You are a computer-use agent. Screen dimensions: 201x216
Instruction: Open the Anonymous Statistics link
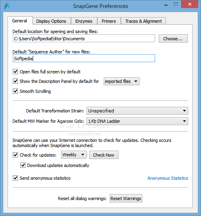[167, 178]
